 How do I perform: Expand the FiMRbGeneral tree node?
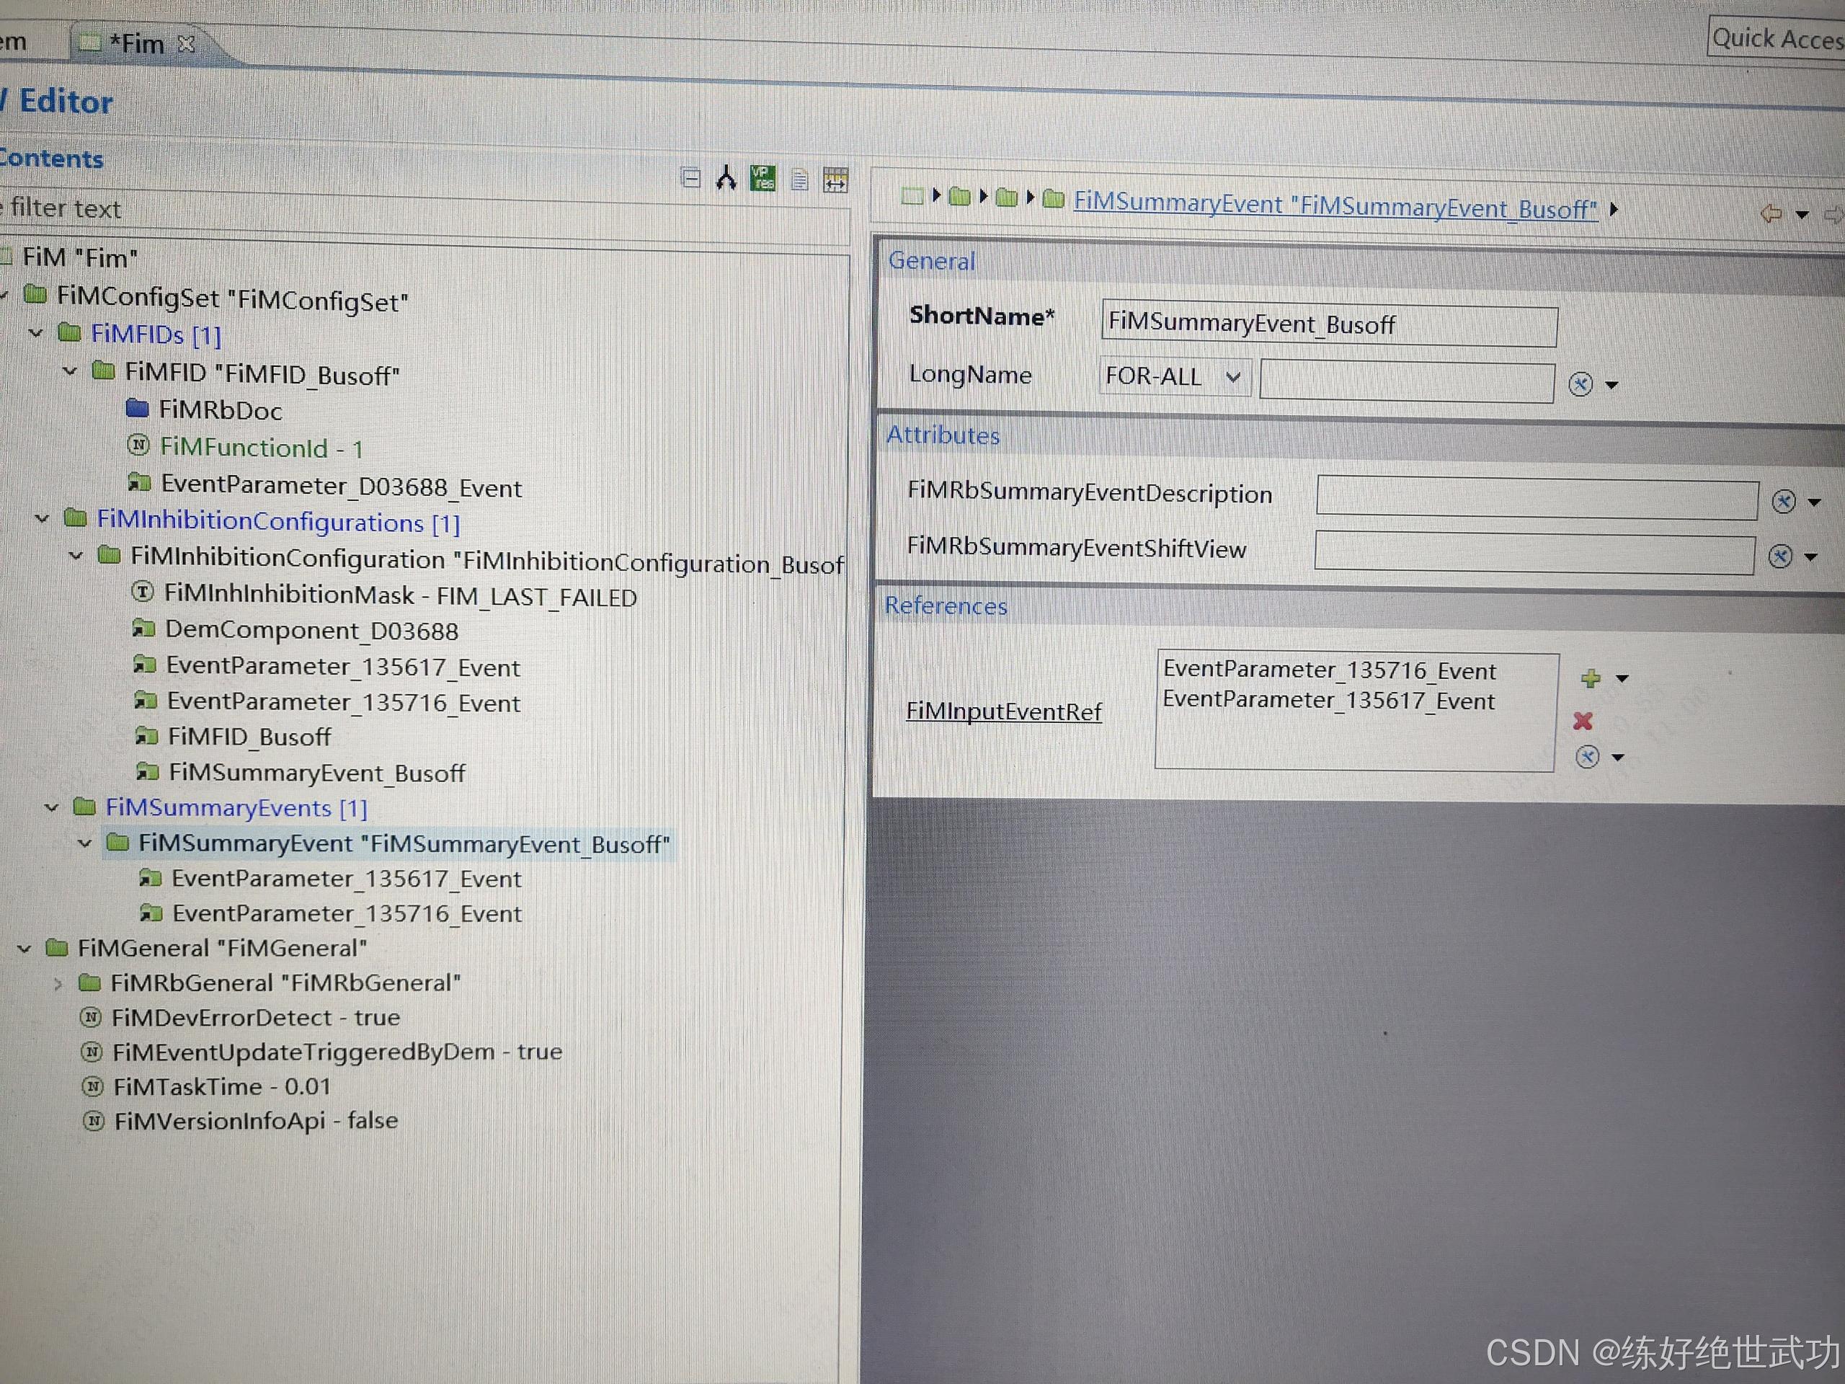tap(57, 983)
